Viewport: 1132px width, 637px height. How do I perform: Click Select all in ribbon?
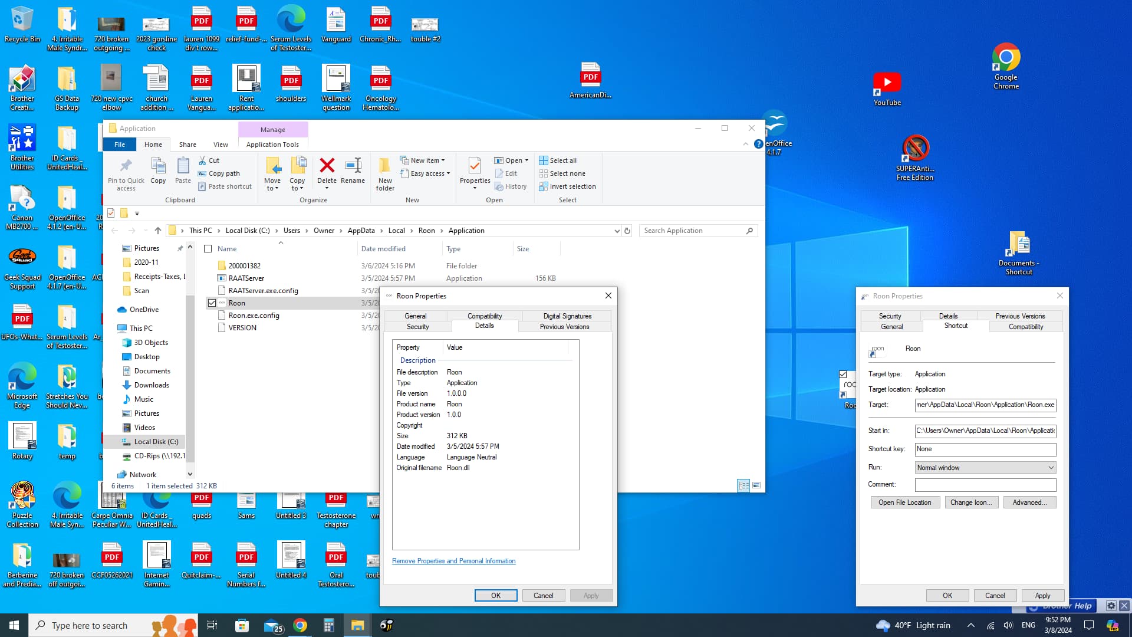(x=558, y=160)
